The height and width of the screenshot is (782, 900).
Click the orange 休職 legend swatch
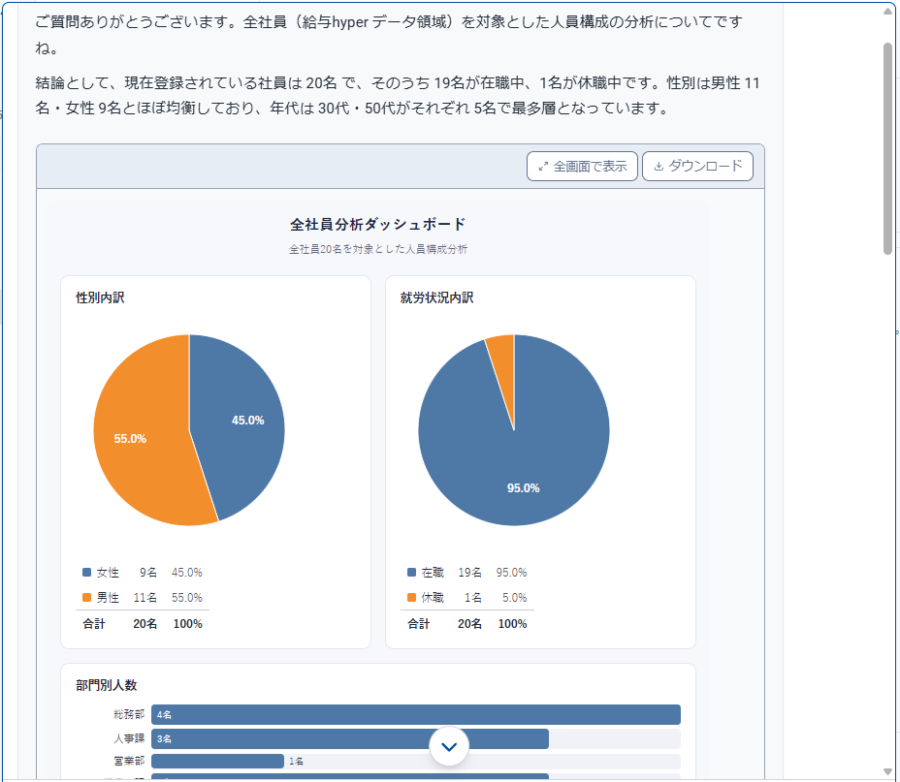coord(411,597)
